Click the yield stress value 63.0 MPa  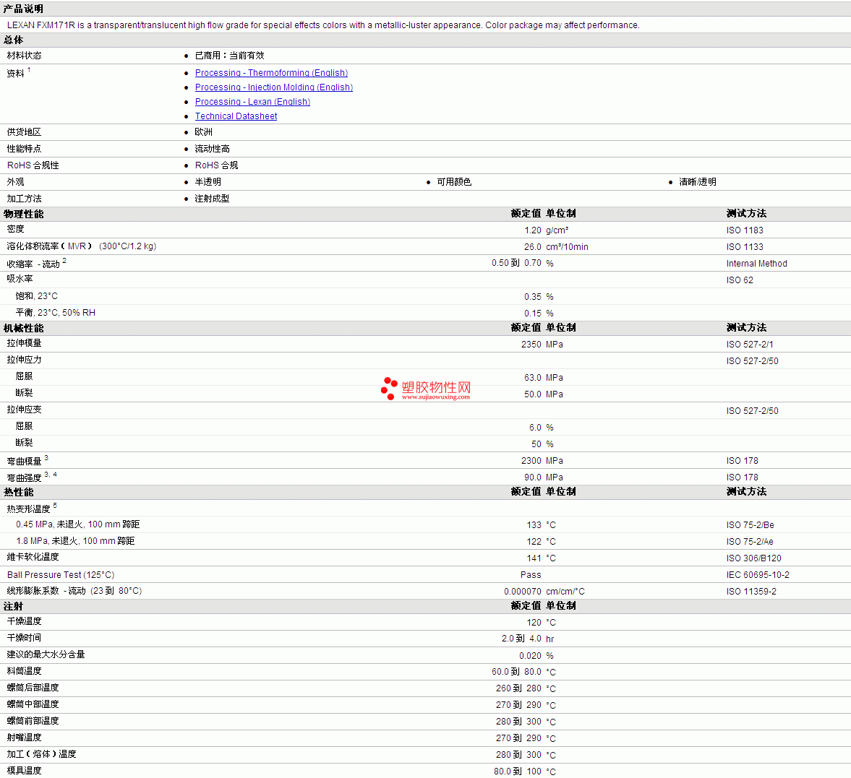[543, 377]
